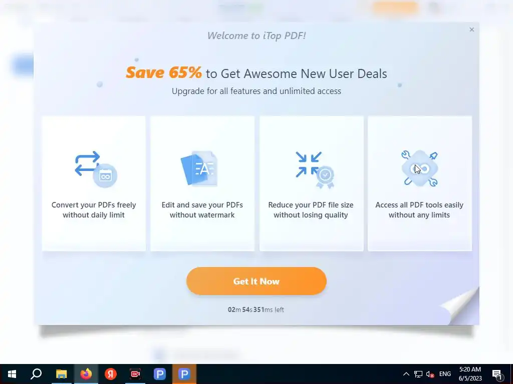Screen dimensions: 513x384
Task: Open the Windows Start menu
Action: (x=12, y=374)
